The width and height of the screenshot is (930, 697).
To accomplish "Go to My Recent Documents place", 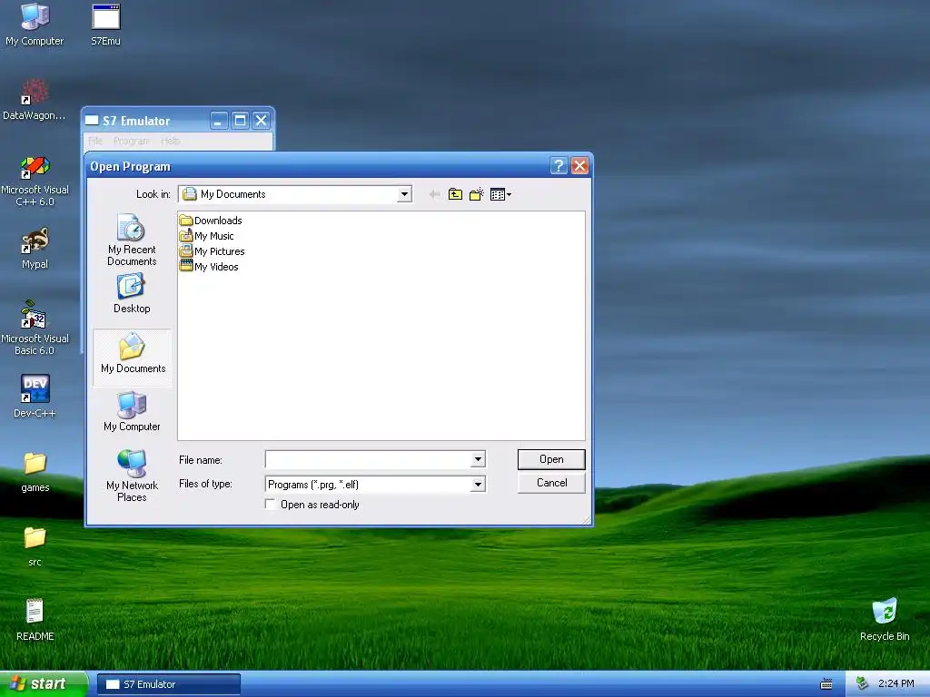I will (132, 240).
